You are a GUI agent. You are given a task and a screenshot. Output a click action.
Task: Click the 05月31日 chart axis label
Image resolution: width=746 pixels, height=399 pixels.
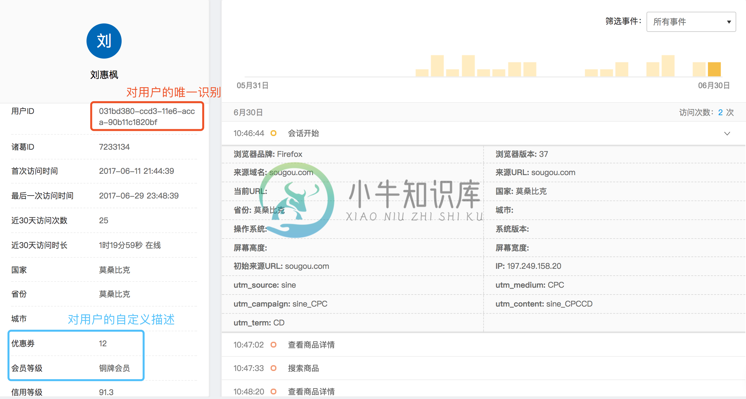point(253,86)
